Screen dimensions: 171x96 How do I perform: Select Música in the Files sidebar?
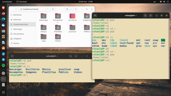point(22,43)
